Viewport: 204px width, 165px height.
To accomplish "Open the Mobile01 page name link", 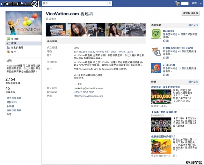I will 168,31.
